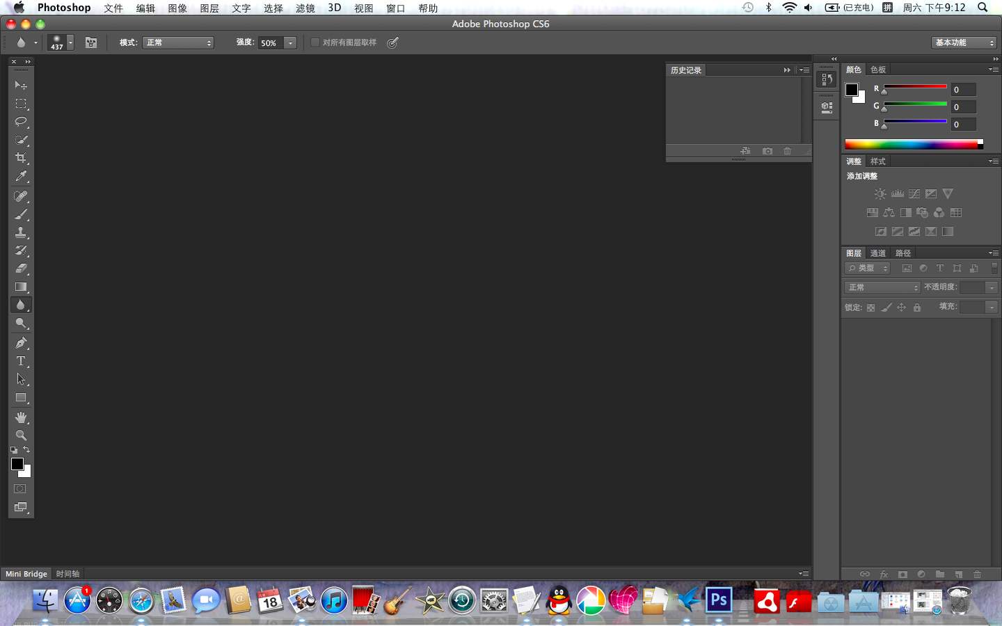Open the 模式 blend mode dropdown
1002x626 pixels.
[178, 42]
